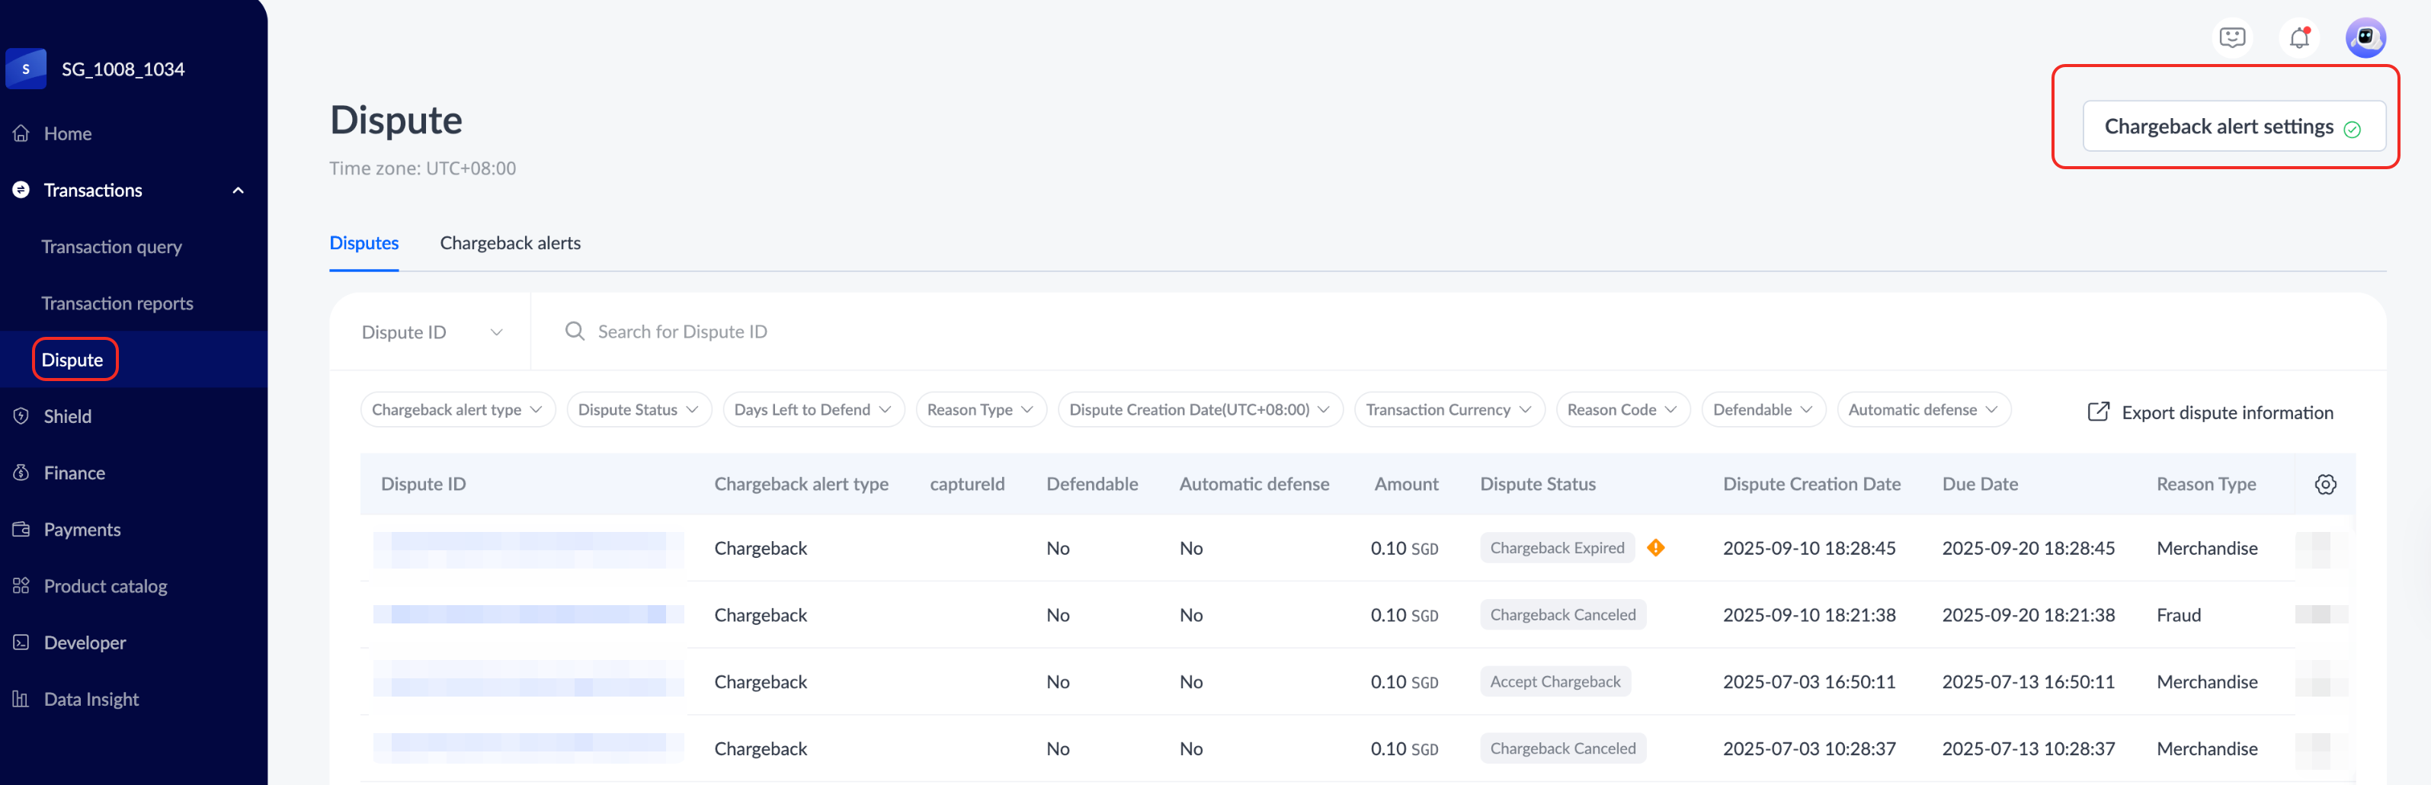Open the Chargeback alert type filter
Image resolution: width=2431 pixels, height=785 pixels.
456,409
